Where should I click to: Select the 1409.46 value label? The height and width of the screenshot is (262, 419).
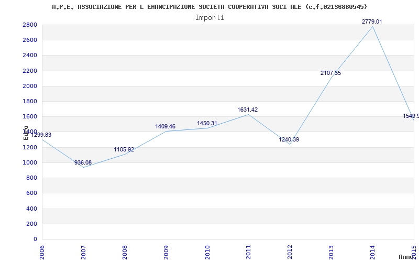click(165, 126)
